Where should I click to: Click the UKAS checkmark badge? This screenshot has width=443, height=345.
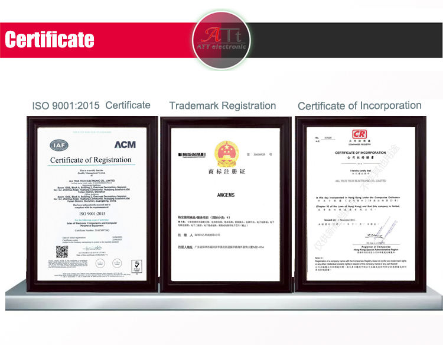(137, 266)
